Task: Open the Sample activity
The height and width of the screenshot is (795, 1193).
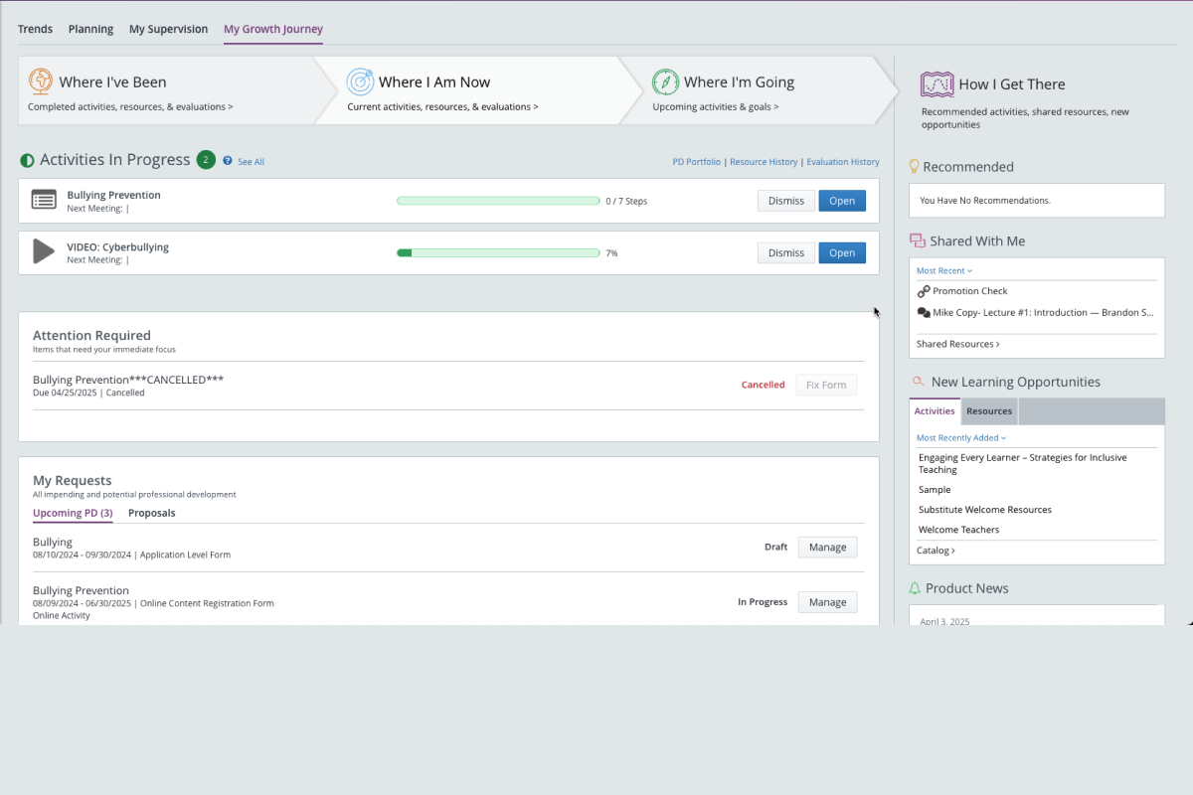Action: tap(935, 490)
